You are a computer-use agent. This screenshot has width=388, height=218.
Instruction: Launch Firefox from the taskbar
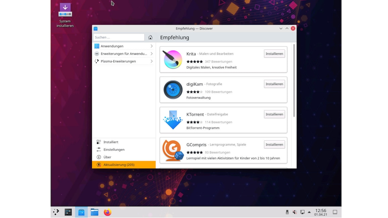coord(107,212)
